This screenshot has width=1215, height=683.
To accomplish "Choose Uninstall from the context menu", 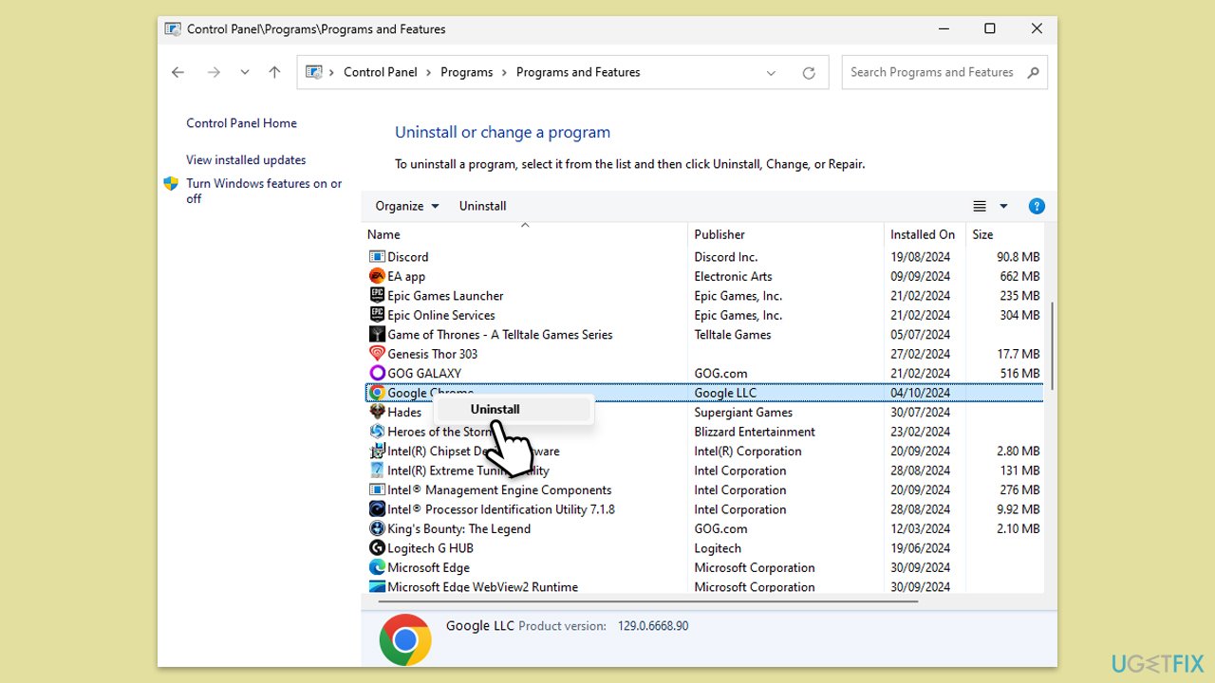I will click(514, 409).
